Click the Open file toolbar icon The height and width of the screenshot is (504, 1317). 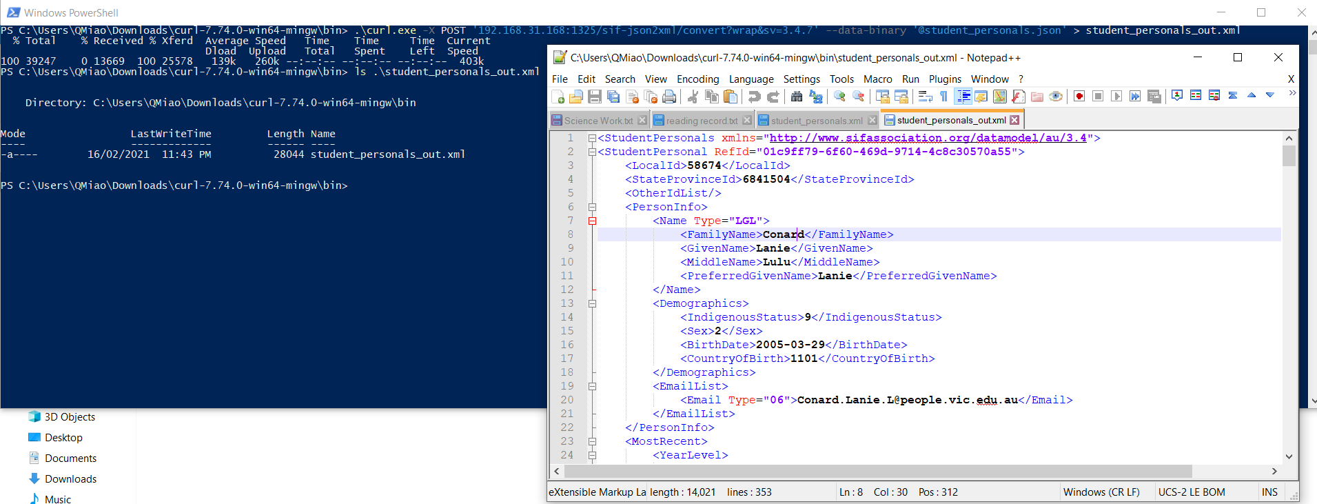point(576,97)
